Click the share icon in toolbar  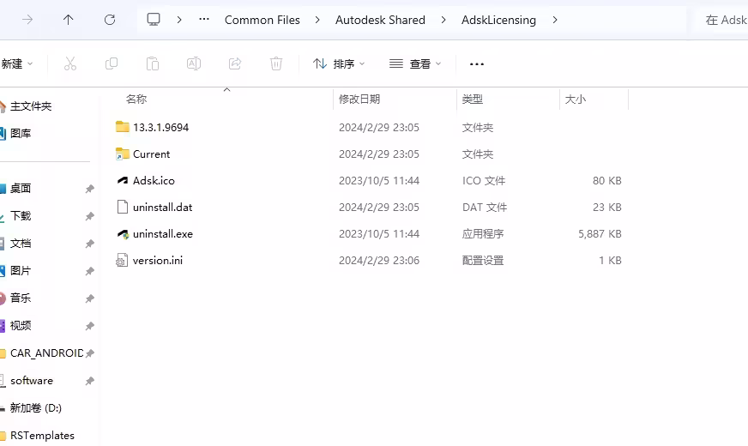click(235, 63)
